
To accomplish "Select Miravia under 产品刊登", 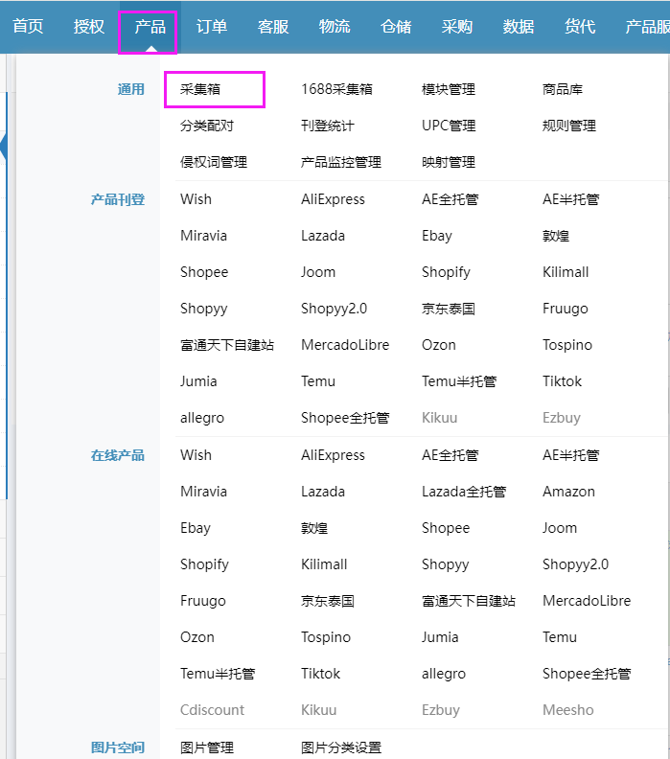I will point(203,236).
